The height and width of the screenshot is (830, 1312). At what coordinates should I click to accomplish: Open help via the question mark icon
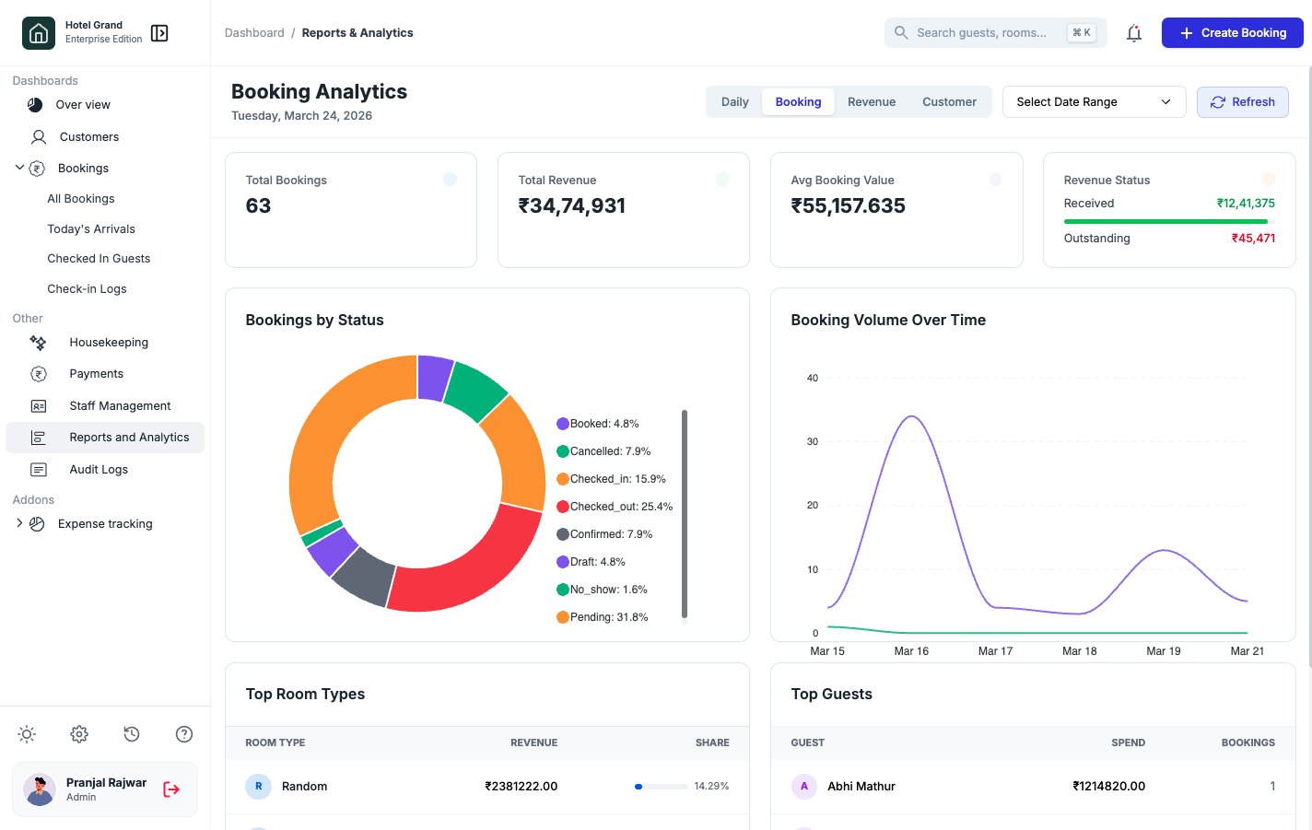183,734
